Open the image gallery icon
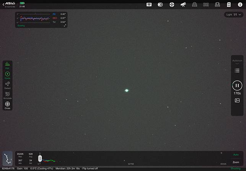This screenshot has height=171, width=246. click(x=237, y=101)
